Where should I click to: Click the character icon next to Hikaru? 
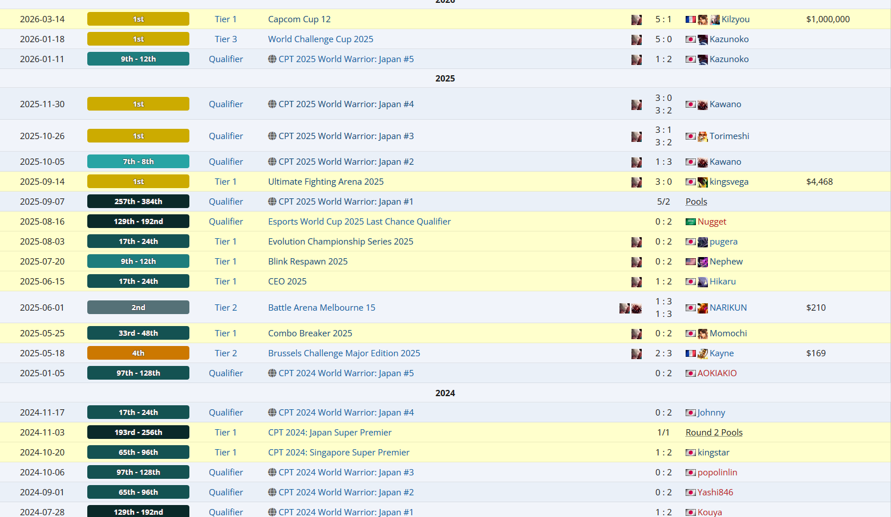coord(703,282)
